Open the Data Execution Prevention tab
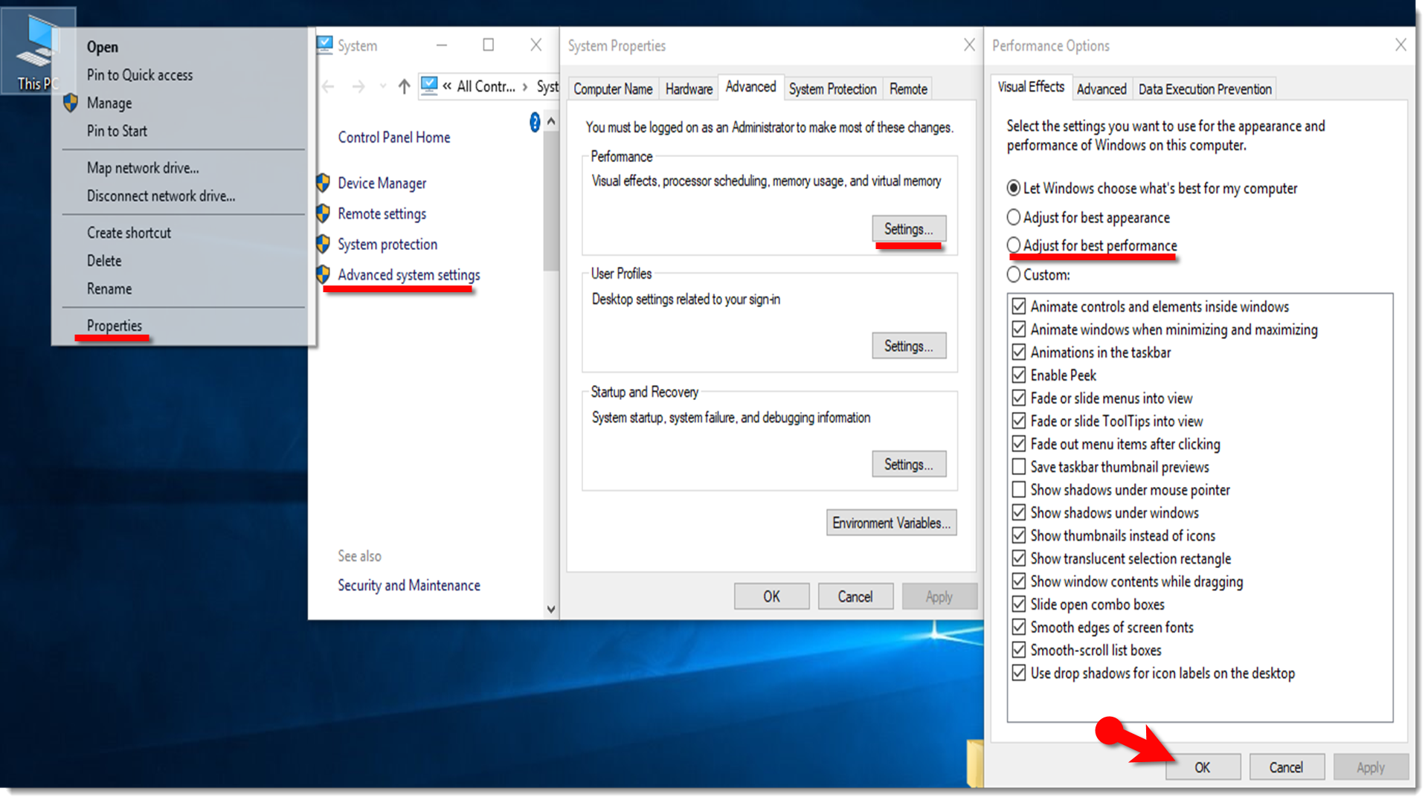Viewport: 1428px width, 803px height. tap(1204, 89)
